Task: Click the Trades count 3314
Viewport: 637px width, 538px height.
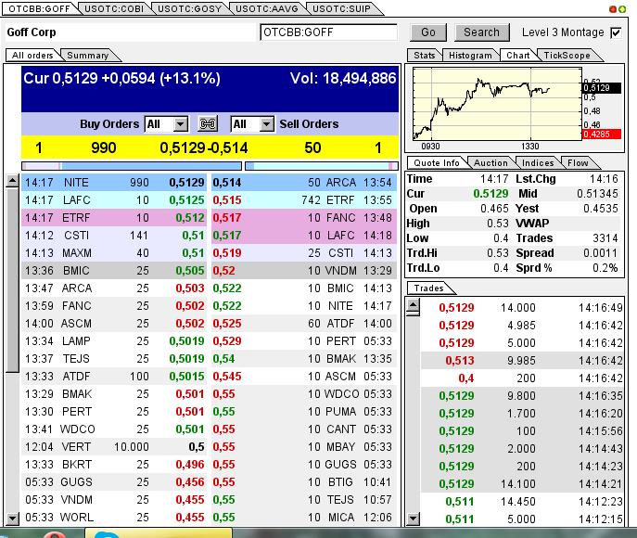Action: click(605, 238)
